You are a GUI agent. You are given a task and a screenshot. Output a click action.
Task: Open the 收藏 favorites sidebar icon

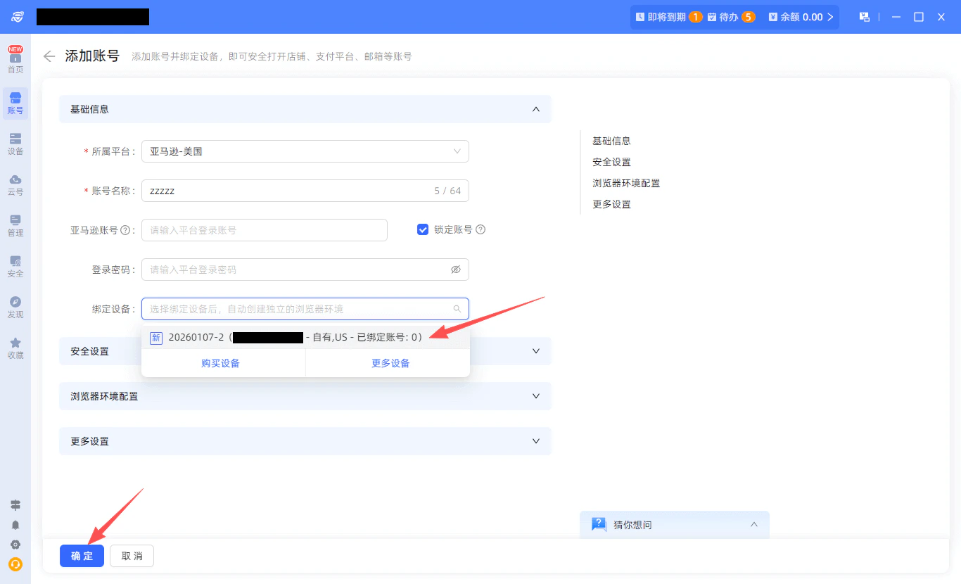point(15,348)
